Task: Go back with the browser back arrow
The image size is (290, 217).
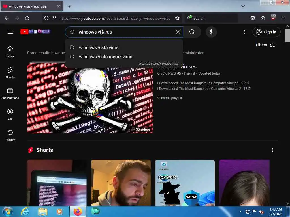Action: click(x=7, y=18)
